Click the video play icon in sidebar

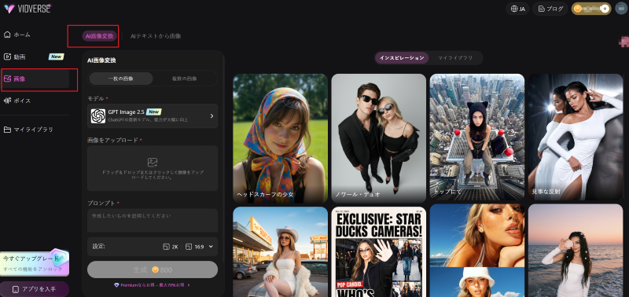[x=7, y=57]
